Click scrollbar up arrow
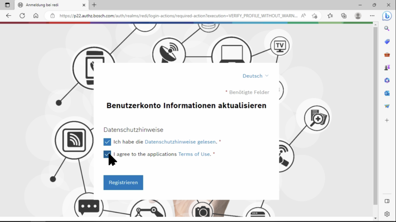396x222 pixels. click(x=375, y=25)
